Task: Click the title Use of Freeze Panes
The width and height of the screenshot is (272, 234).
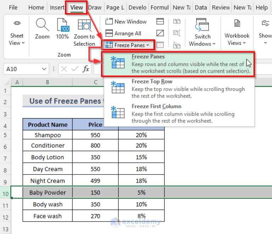Action: [65, 101]
